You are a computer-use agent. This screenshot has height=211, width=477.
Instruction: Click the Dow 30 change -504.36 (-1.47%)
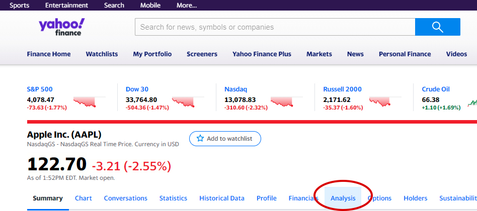[x=147, y=108]
